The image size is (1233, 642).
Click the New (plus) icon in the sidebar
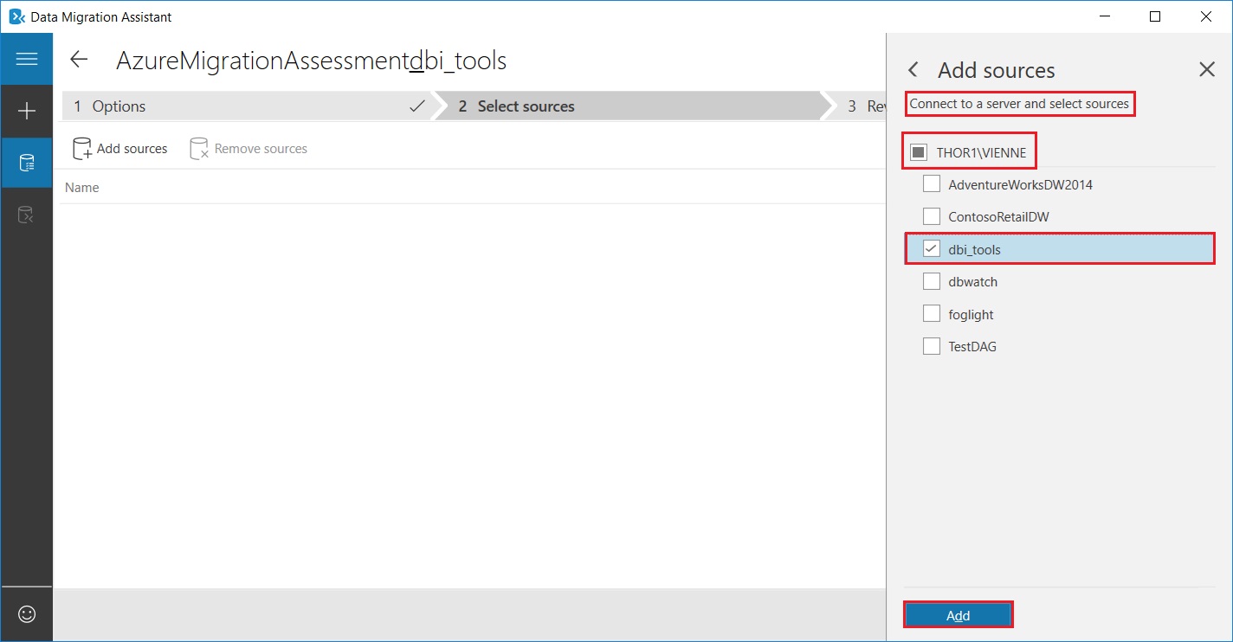[x=27, y=111]
